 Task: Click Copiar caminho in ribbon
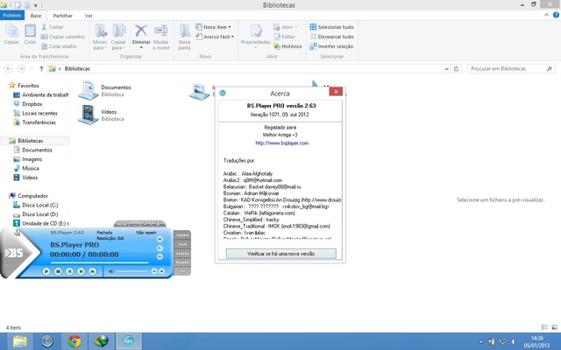pos(62,37)
